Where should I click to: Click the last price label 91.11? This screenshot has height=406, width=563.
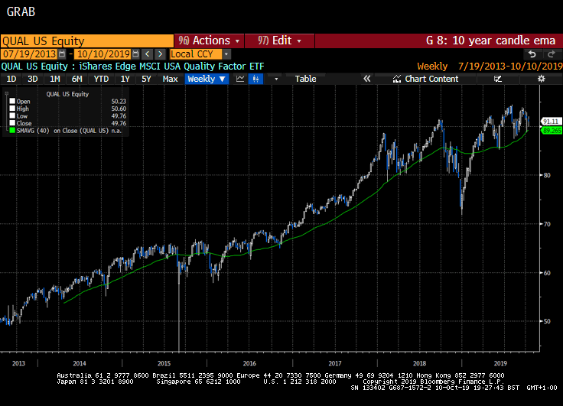point(551,122)
